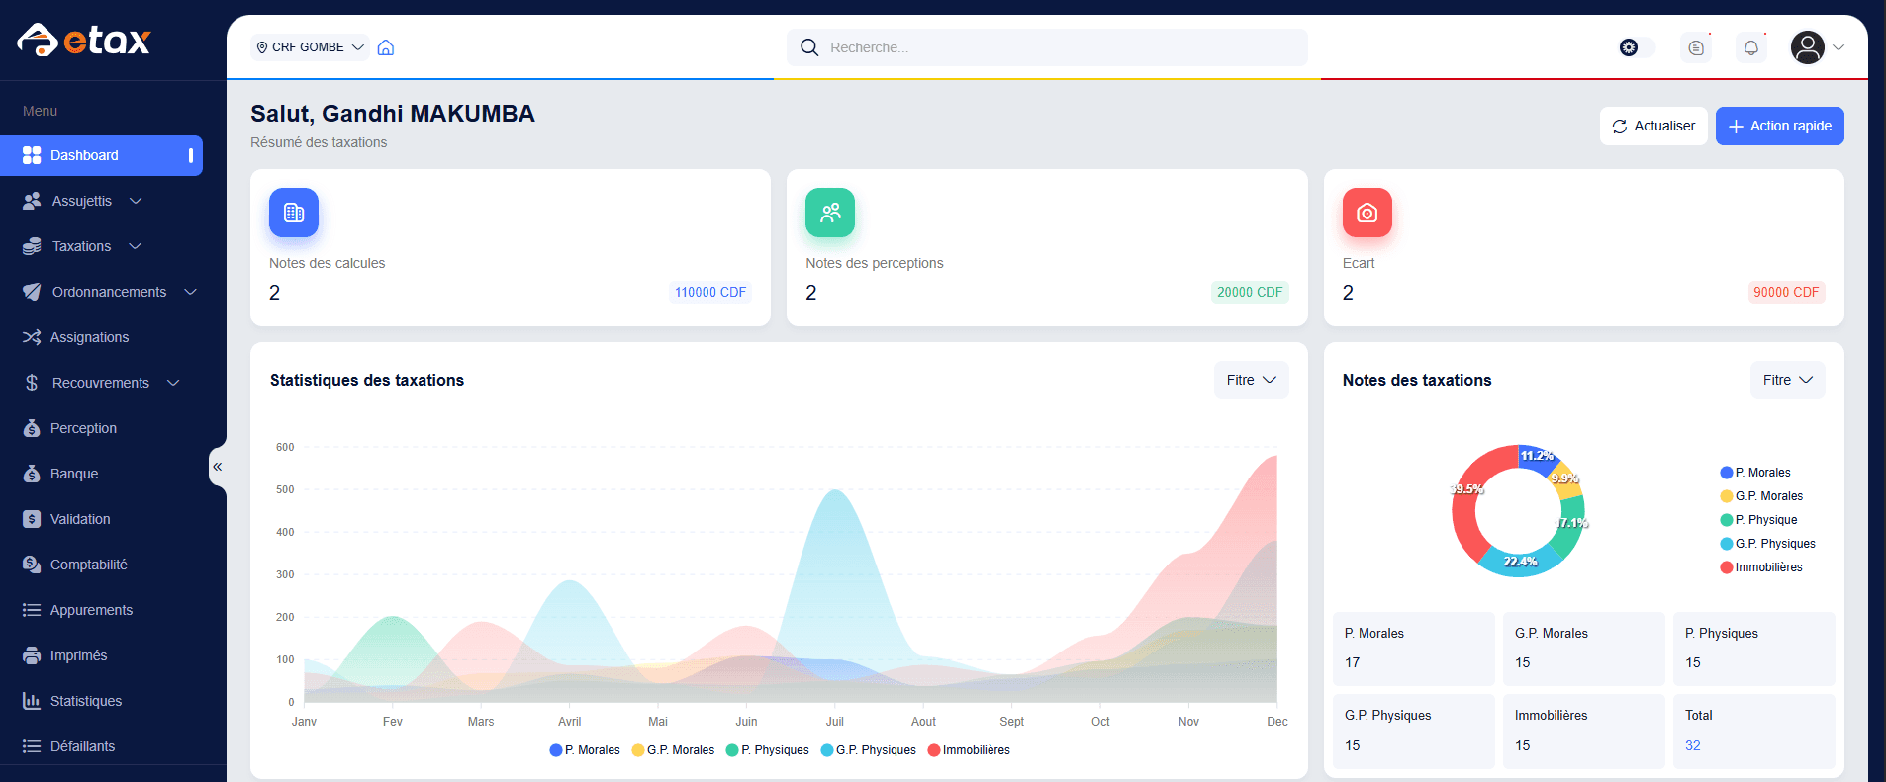
Task: Toggle P. Morales series in chart legend
Action: tap(585, 750)
